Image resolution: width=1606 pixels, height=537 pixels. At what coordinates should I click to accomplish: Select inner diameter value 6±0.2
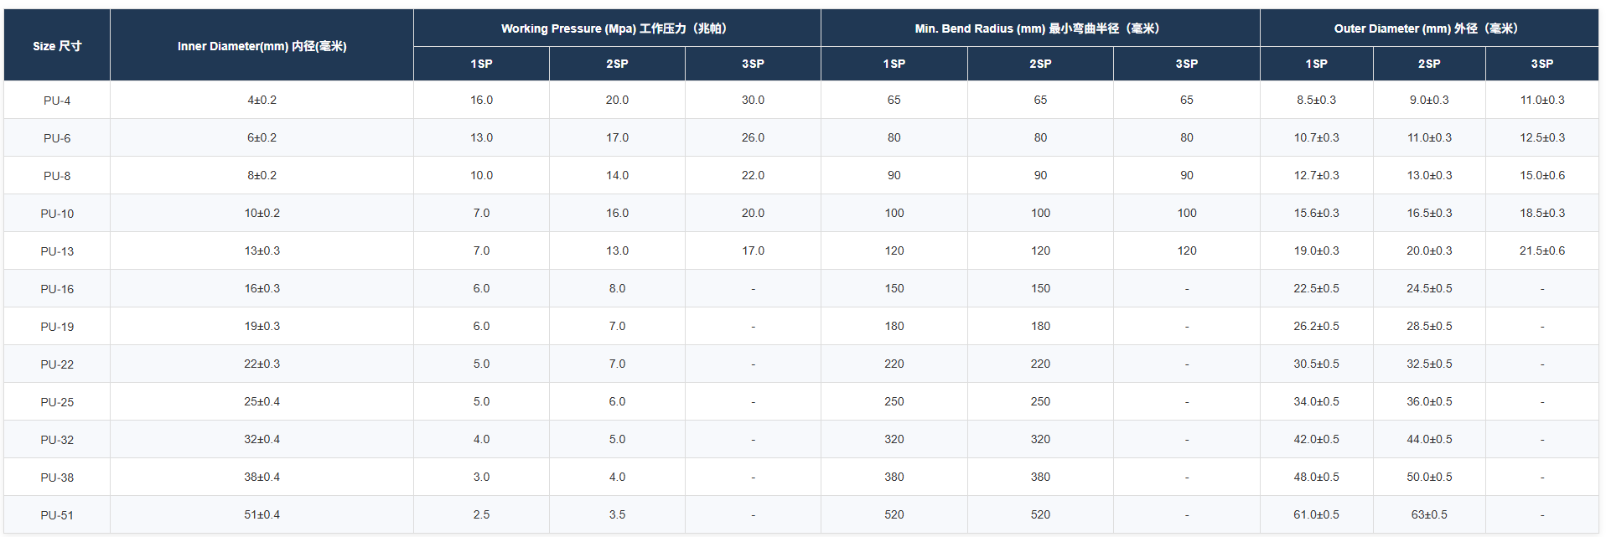click(x=262, y=137)
